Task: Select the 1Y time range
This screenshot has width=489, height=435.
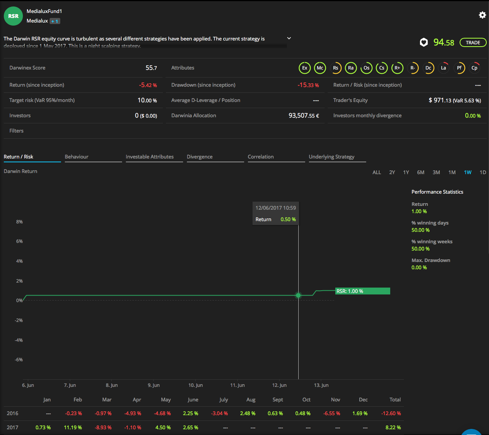Action: 406,172
